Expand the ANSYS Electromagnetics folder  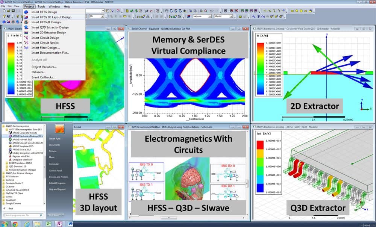point(15,126)
